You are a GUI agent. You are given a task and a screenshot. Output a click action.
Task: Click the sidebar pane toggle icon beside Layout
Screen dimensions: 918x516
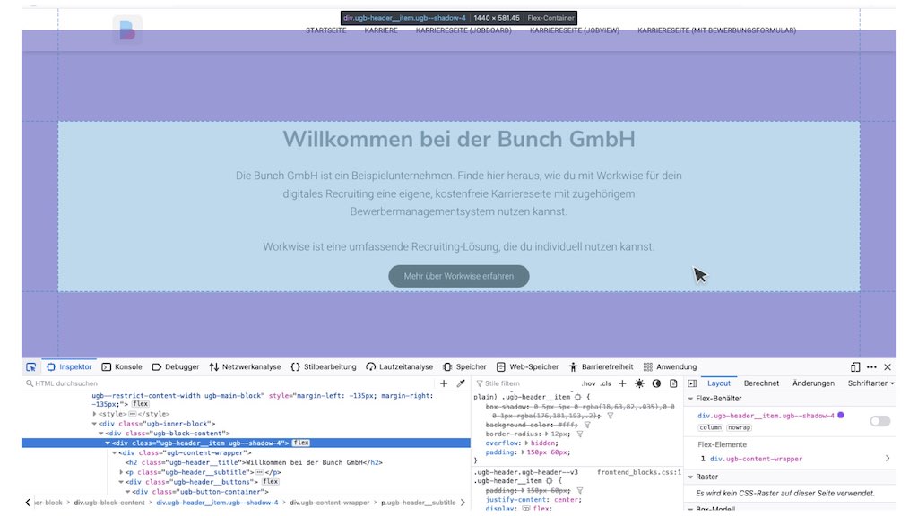[693, 383]
